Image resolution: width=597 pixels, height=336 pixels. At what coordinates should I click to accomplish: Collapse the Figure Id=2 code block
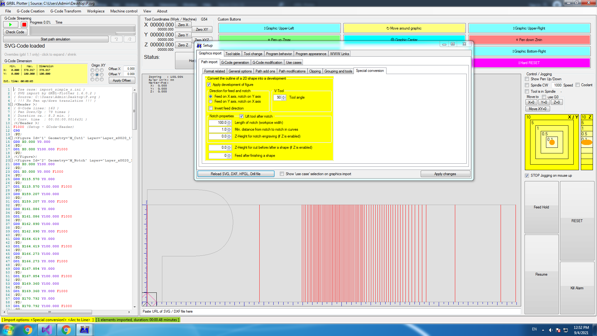[x=11, y=161]
